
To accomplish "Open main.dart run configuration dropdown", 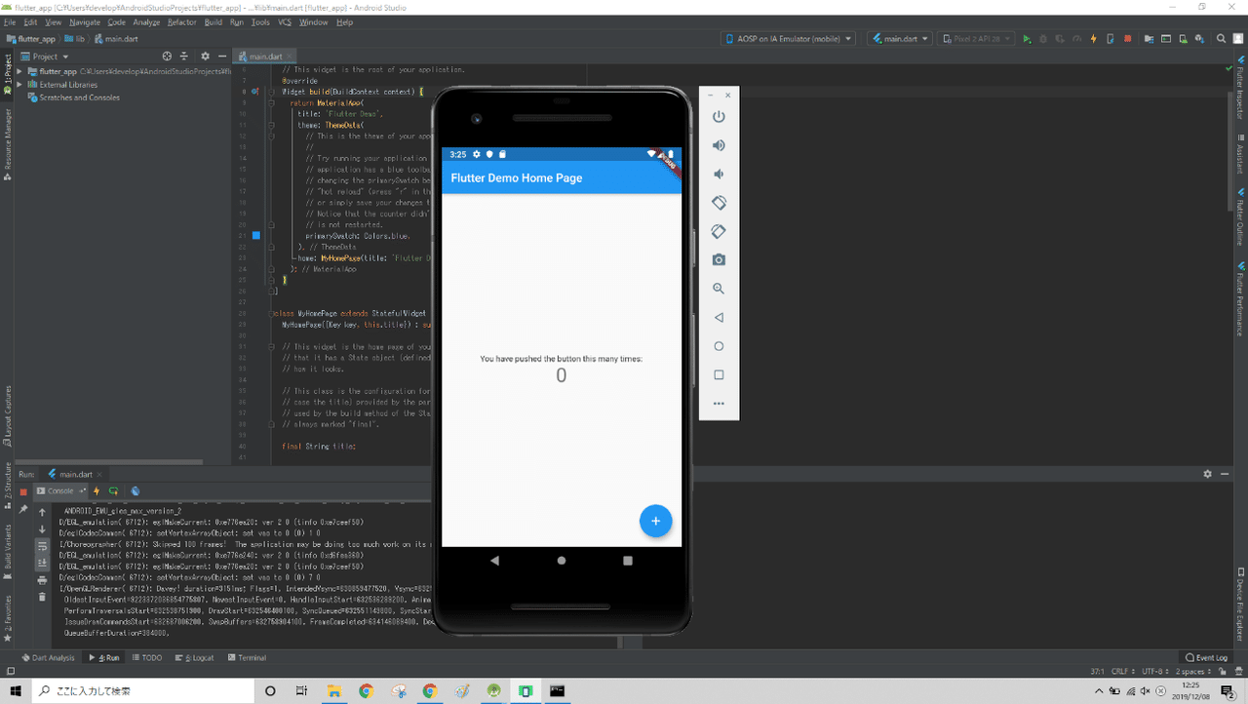I will click(901, 39).
